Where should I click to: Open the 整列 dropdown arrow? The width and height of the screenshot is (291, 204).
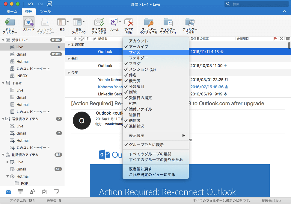(x=68, y=22)
